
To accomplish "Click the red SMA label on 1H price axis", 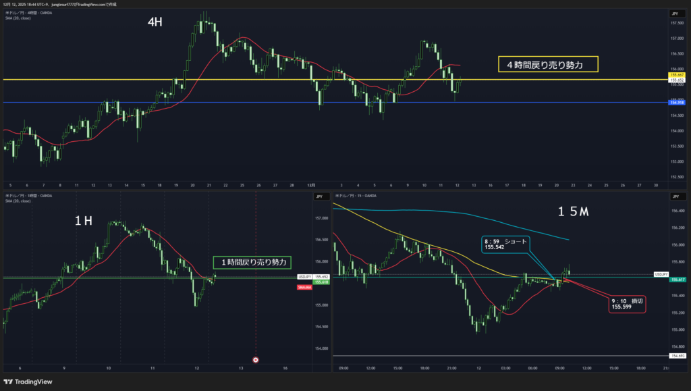I will click(x=304, y=287).
